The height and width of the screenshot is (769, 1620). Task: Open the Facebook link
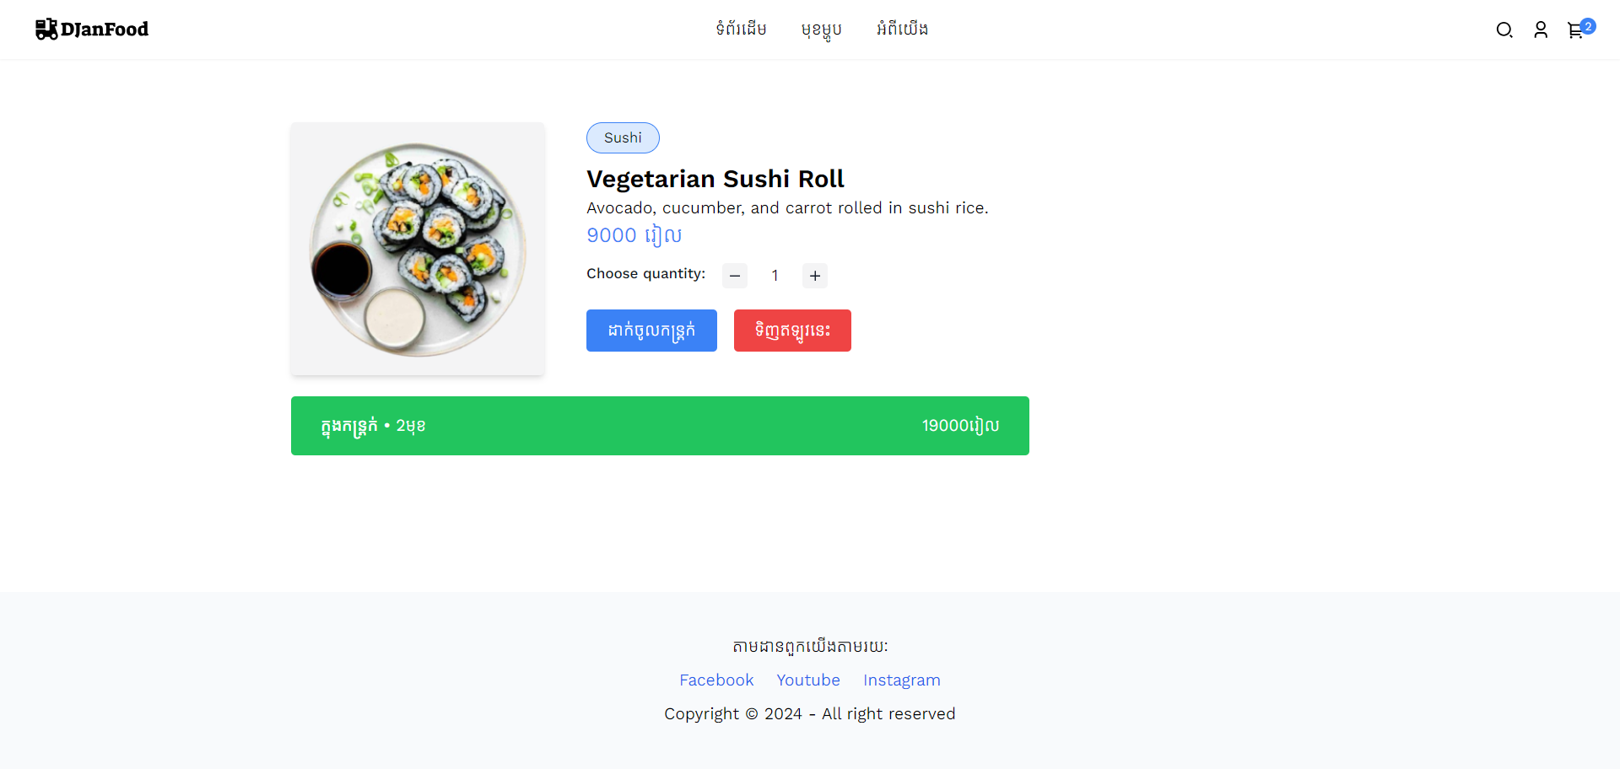tap(716, 680)
